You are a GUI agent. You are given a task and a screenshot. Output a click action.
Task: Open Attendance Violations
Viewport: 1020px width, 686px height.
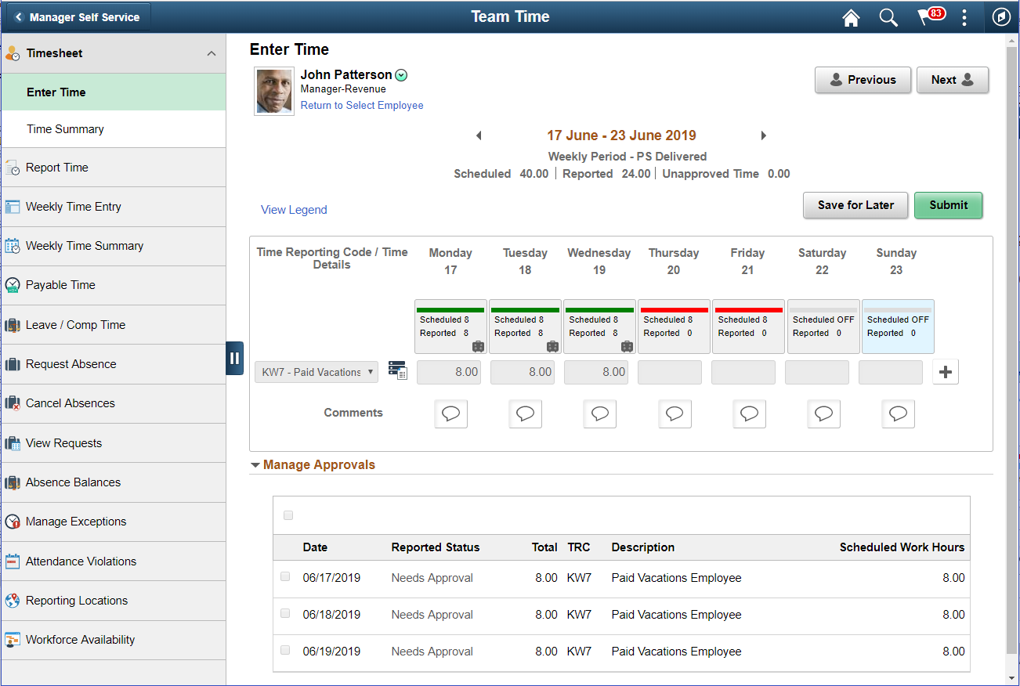[113, 561]
